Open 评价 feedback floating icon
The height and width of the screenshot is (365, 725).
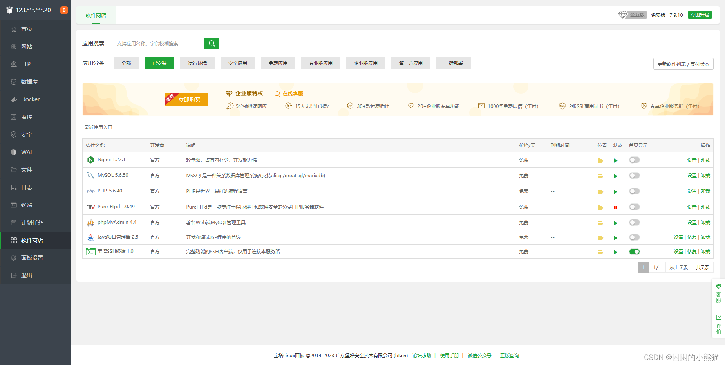pos(718,324)
